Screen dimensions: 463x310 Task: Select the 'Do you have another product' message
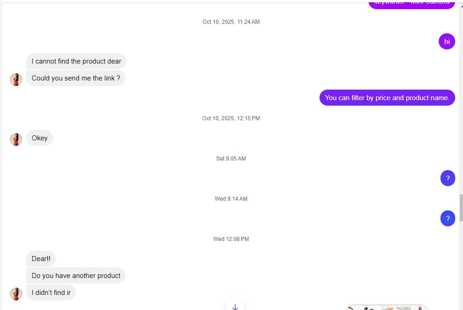(x=76, y=276)
